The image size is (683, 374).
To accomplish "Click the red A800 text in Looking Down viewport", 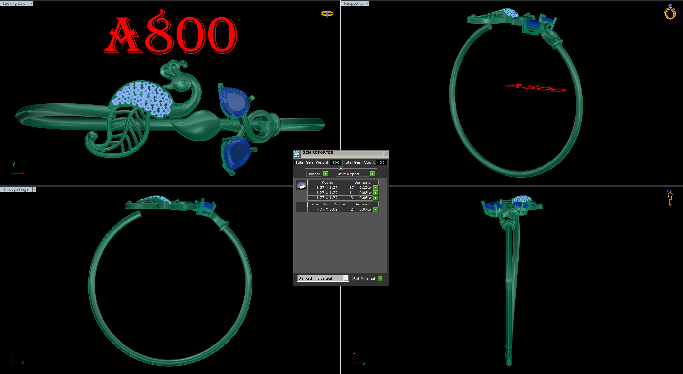I will [170, 32].
